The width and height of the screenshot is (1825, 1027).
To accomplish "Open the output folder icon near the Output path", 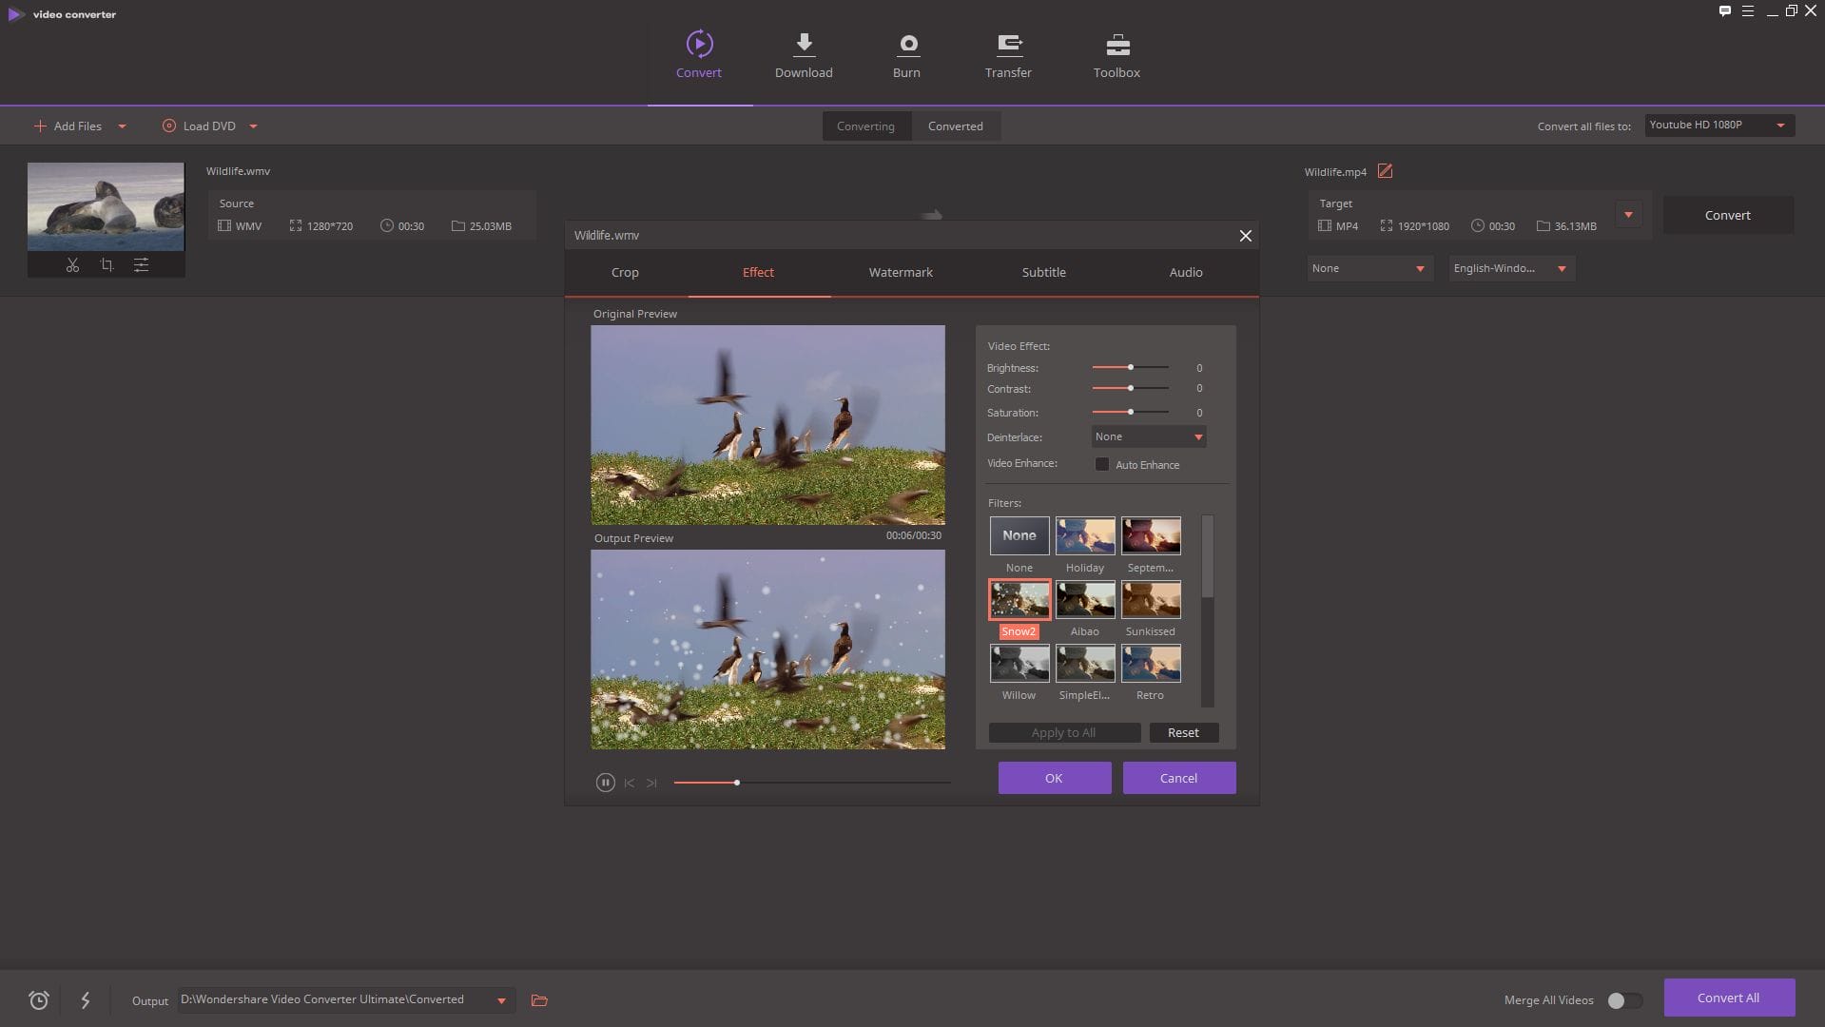I will pos(538,999).
